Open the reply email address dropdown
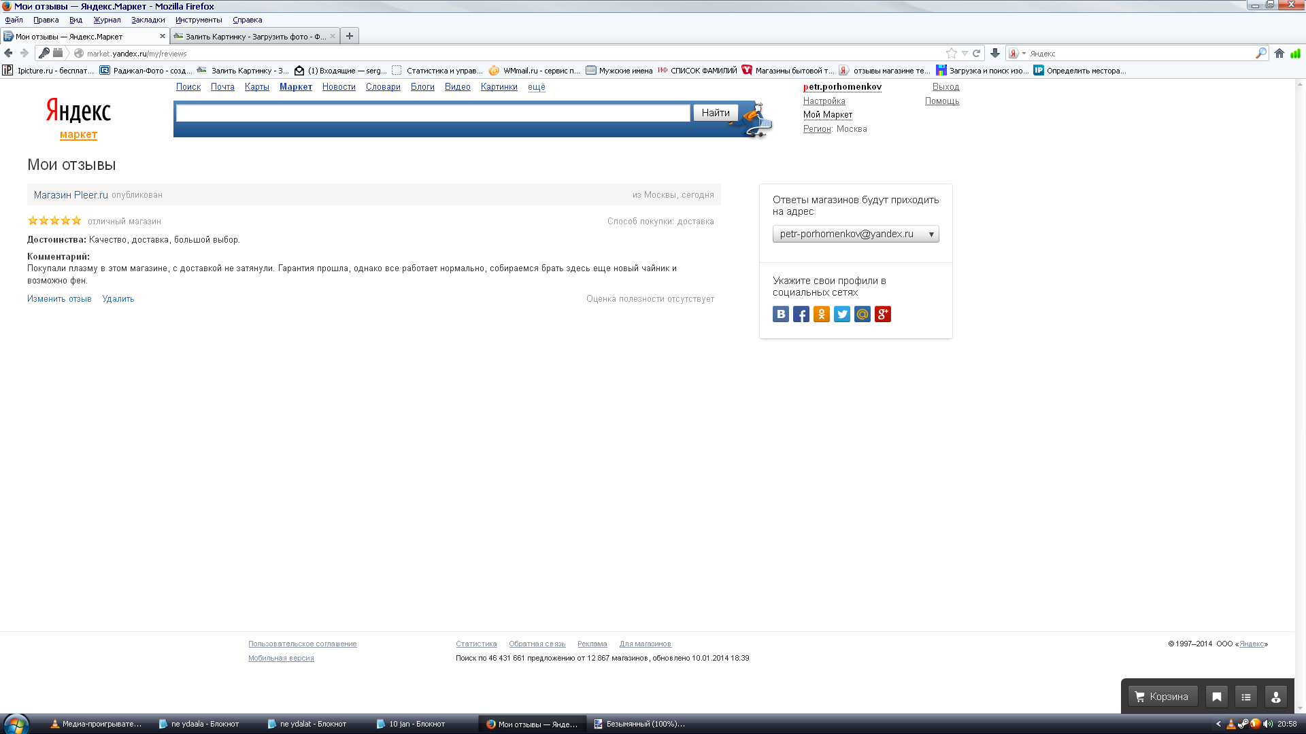The height and width of the screenshot is (734, 1306). tap(856, 234)
